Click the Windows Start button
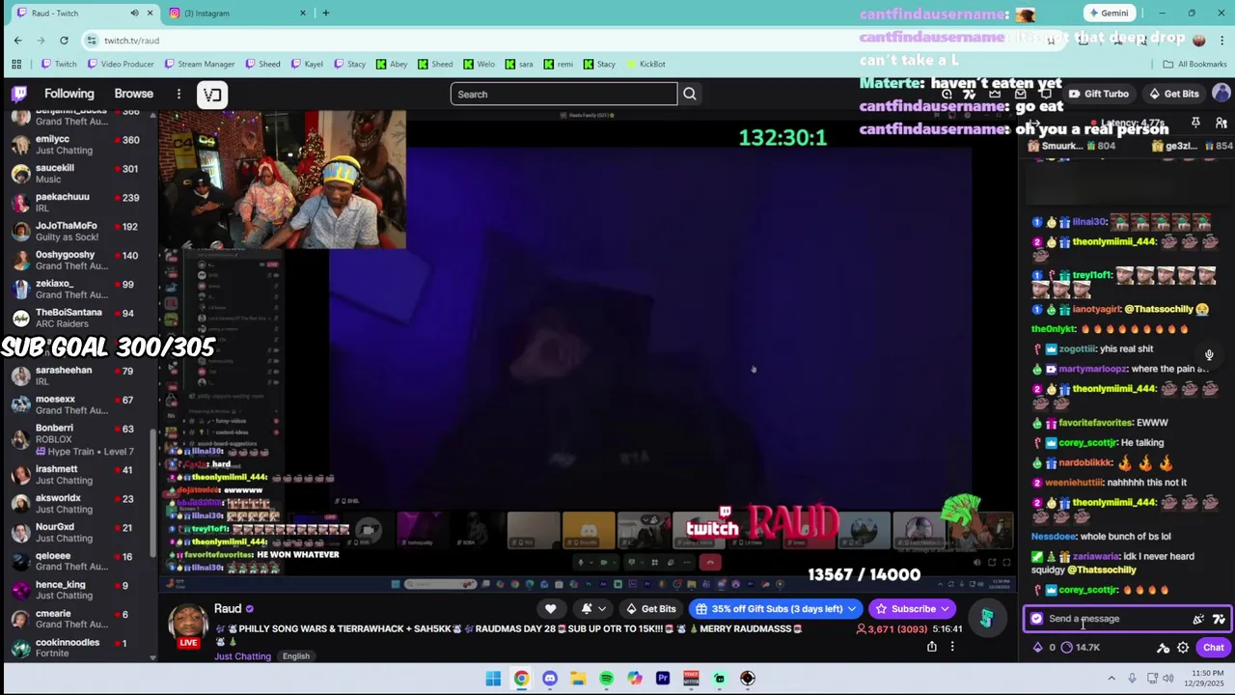Viewport: 1235px width, 695px height. (x=493, y=679)
